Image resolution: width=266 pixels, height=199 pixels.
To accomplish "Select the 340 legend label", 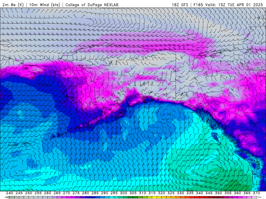I will point(199,193).
